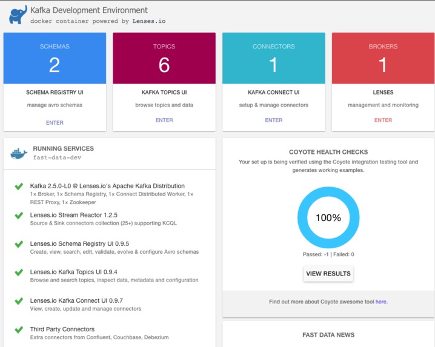
Task: Click green checkmark beside Kafka Topics UI 0.9.4
Action: click(x=19, y=272)
